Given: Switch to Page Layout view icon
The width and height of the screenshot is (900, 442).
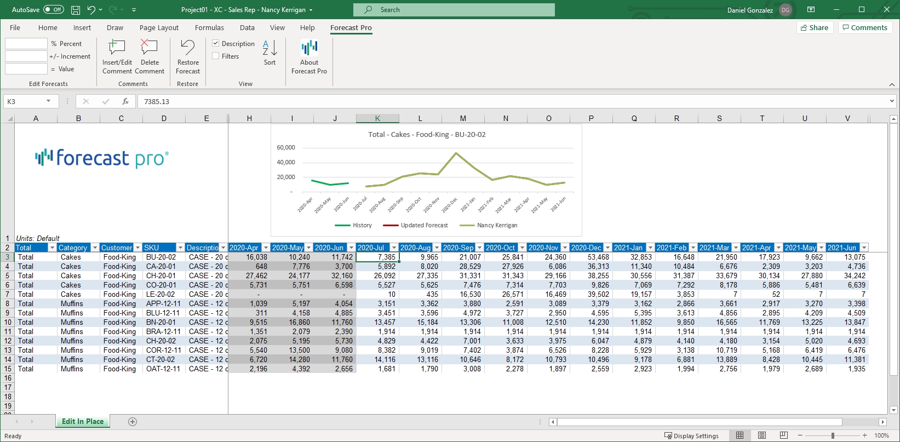Looking at the screenshot, I should (x=762, y=435).
